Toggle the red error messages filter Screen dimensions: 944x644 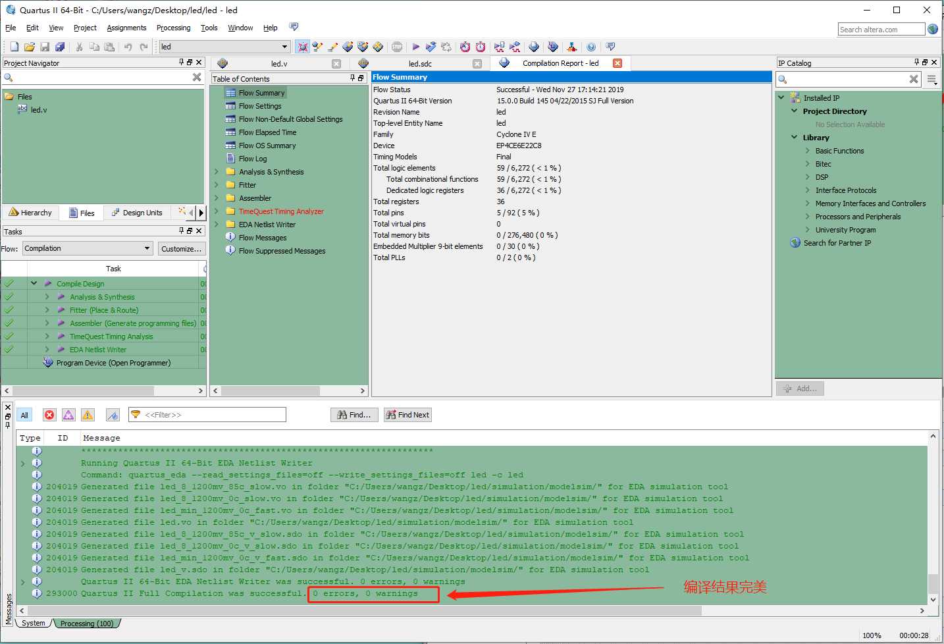(49, 415)
